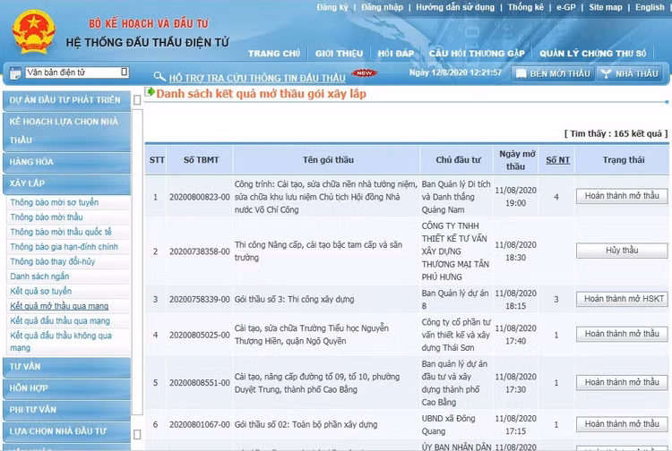672x451 pixels.
Task: Open the Câu hỏi thường gặp menu
Action: (476, 53)
